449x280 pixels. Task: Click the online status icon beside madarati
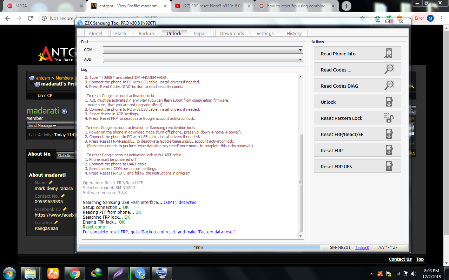click(x=64, y=111)
